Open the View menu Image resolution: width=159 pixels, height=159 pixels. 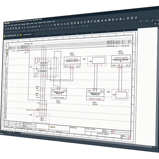pos(32,23)
